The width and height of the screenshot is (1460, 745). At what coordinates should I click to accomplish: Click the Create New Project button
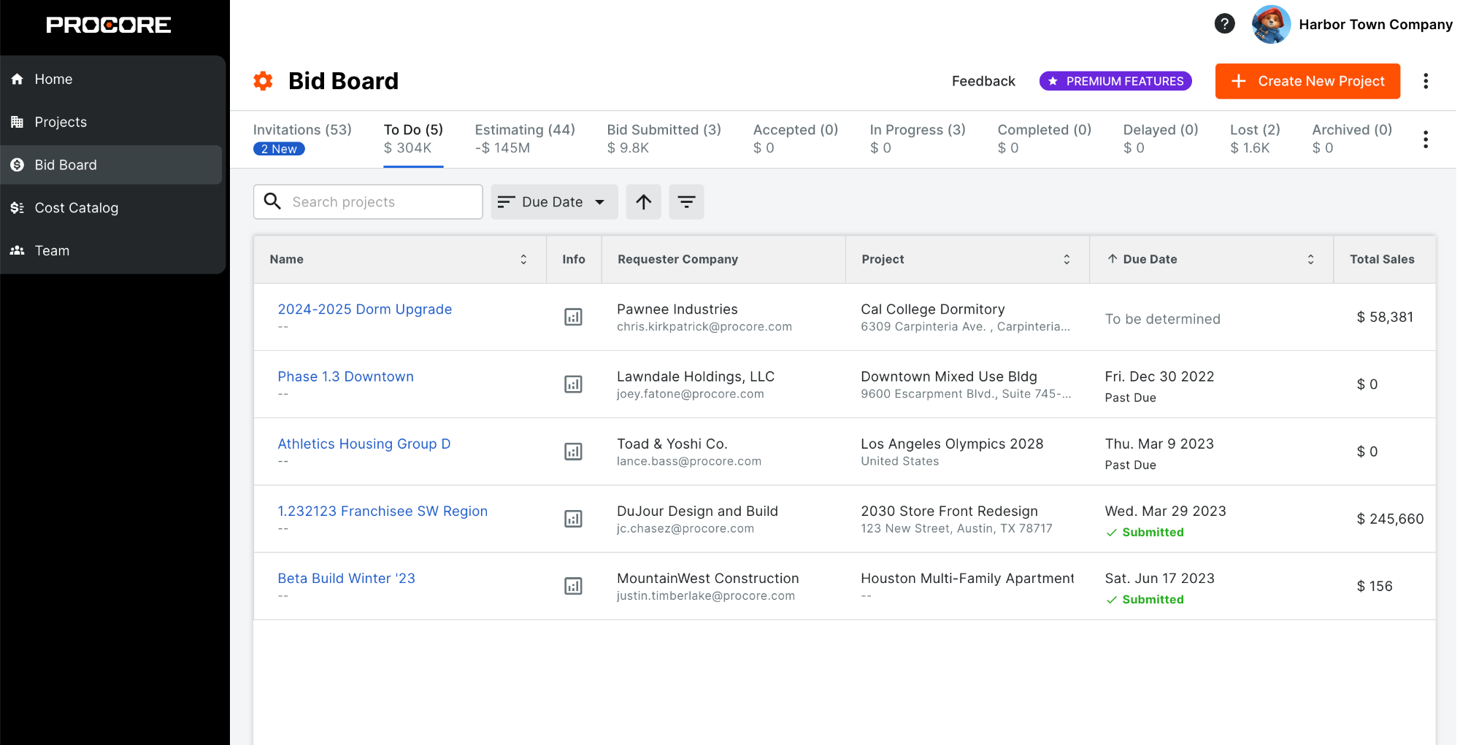(1307, 81)
